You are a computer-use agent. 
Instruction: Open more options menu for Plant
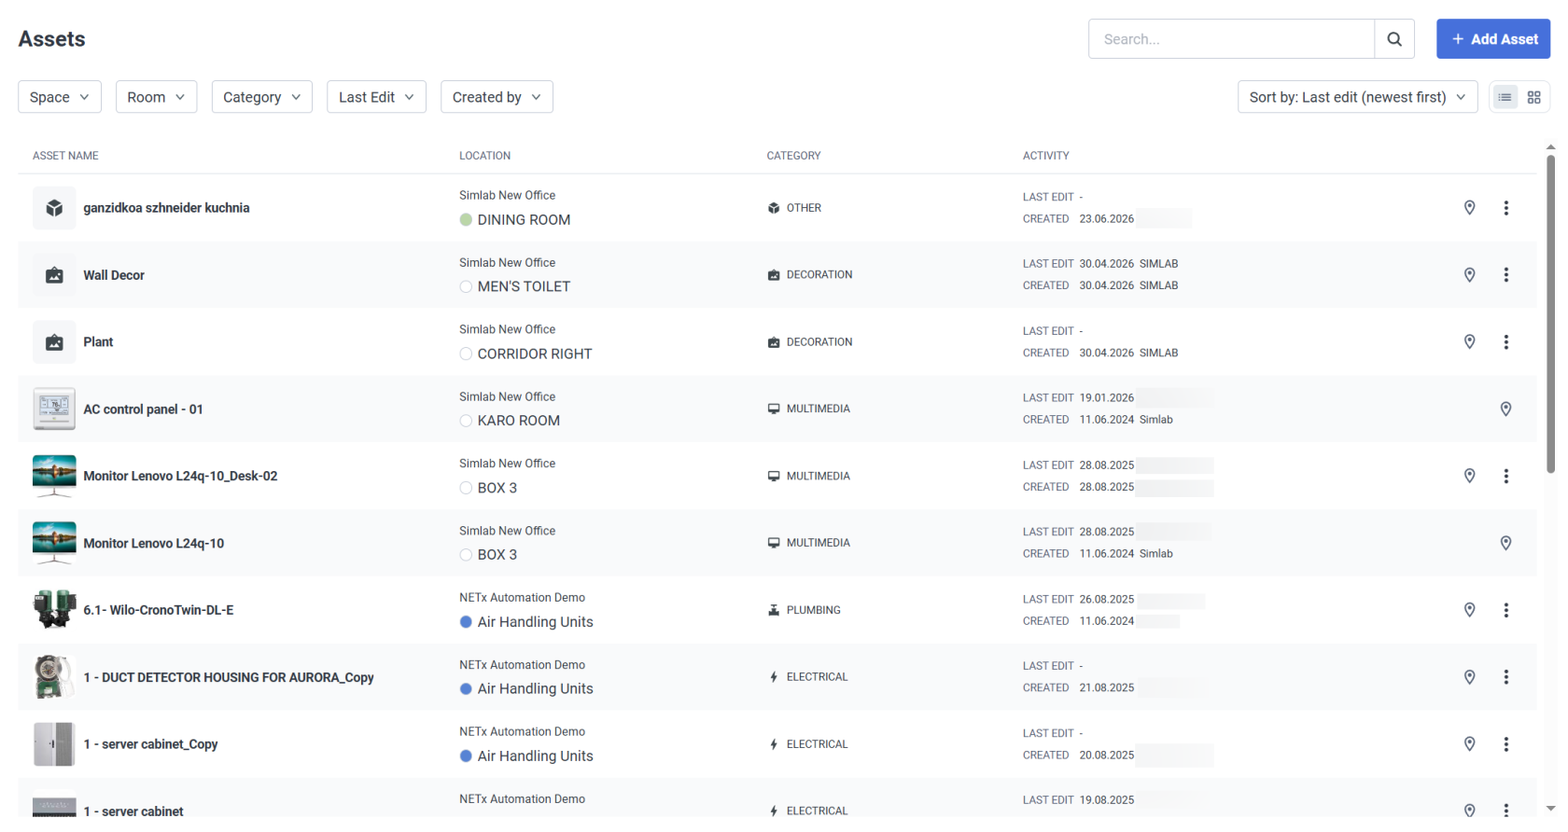(1505, 342)
